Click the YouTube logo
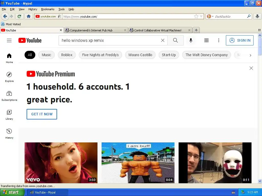 pos(30,40)
